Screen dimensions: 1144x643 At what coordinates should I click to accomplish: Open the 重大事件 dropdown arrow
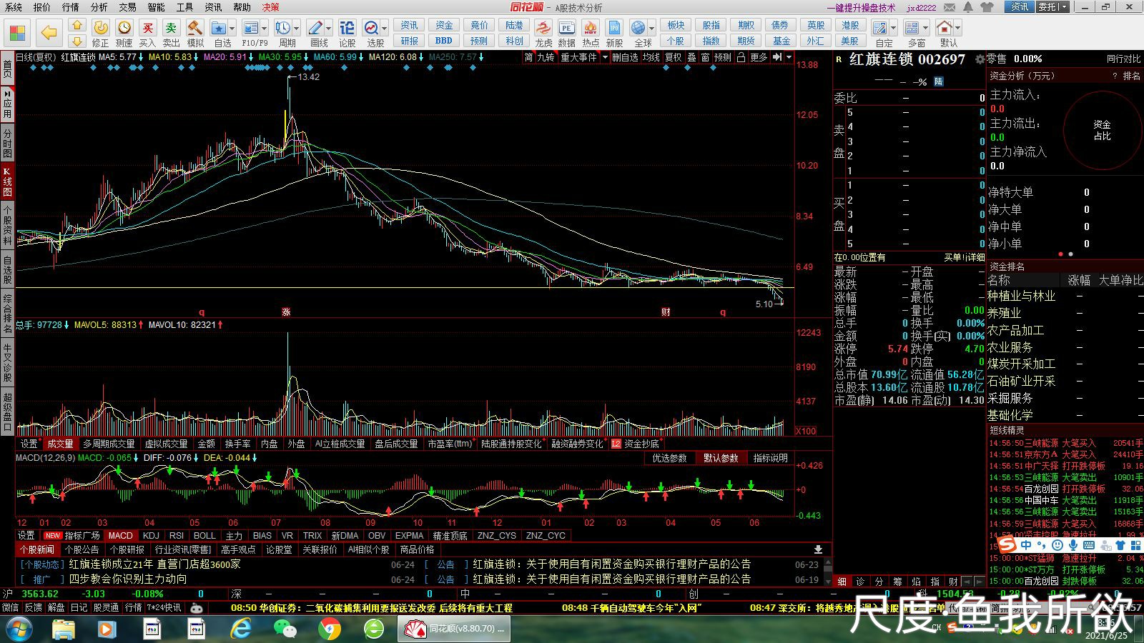click(x=605, y=57)
